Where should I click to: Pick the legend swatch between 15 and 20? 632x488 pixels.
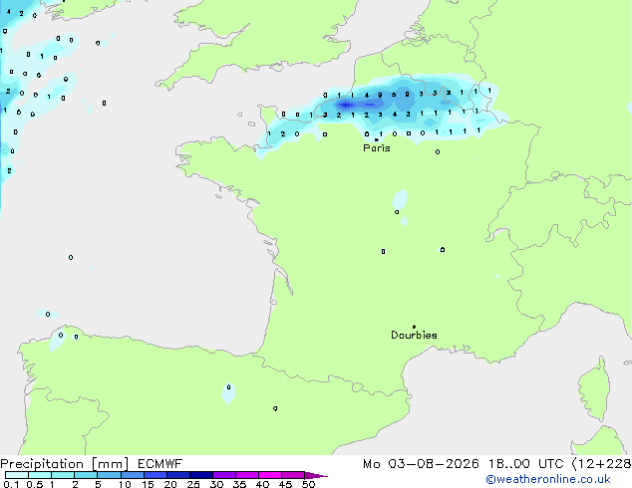click(x=156, y=475)
